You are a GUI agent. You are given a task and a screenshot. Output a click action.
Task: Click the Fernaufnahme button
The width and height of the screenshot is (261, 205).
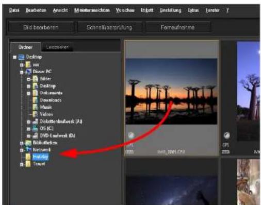click(x=178, y=27)
